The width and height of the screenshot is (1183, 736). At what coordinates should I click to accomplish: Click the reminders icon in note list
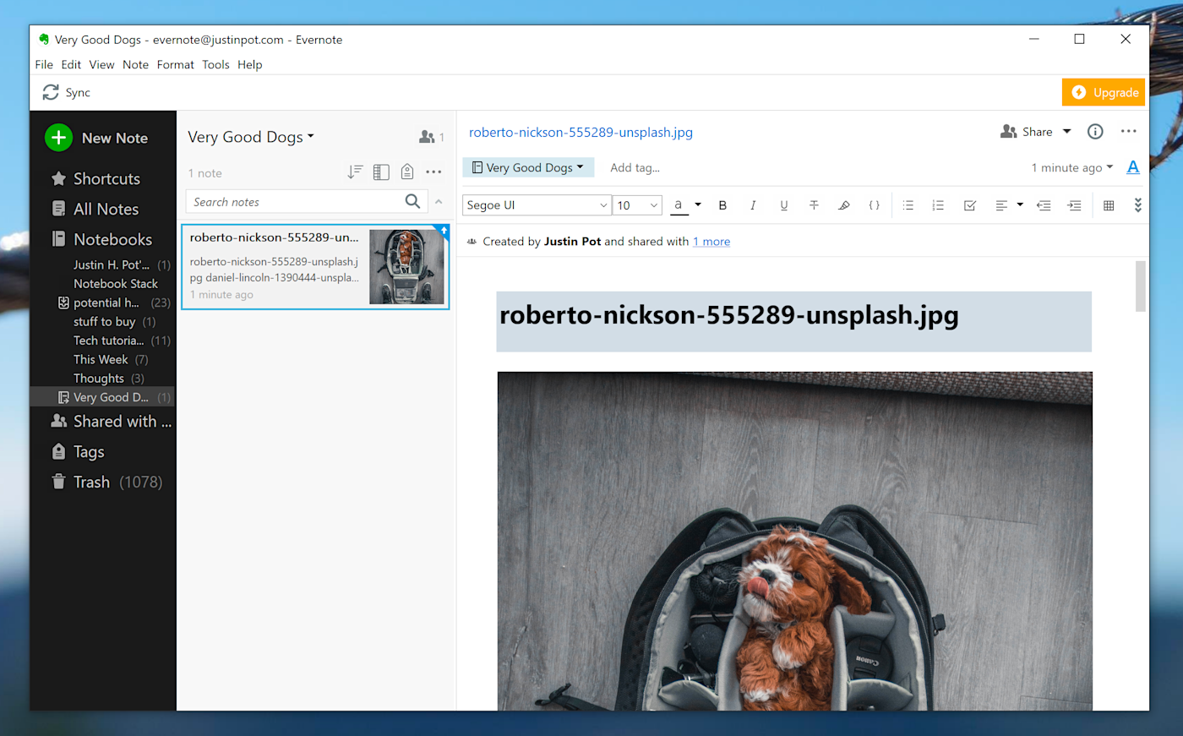407,172
